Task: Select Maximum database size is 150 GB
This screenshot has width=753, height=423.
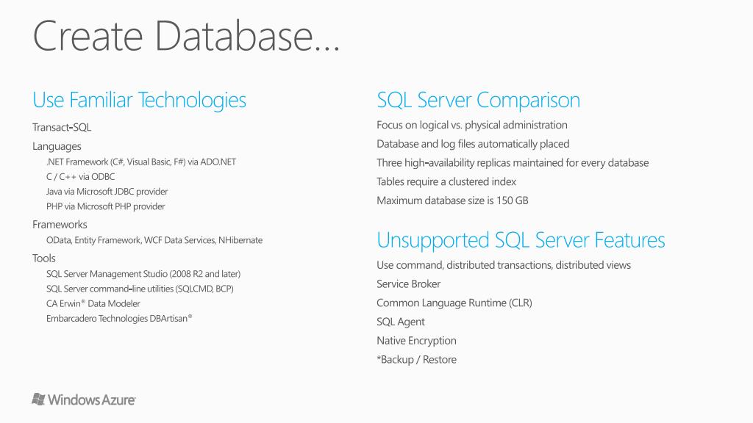Action: [452, 200]
